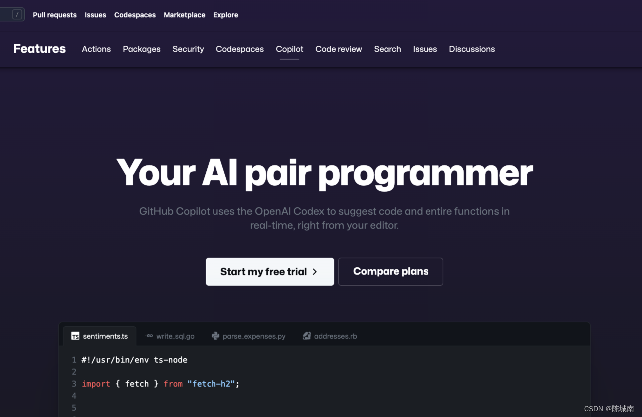This screenshot has width=642, height=417.
Task: Open Pull requests in top navigation
Action: pyautogui.click(x=55, y=15)
